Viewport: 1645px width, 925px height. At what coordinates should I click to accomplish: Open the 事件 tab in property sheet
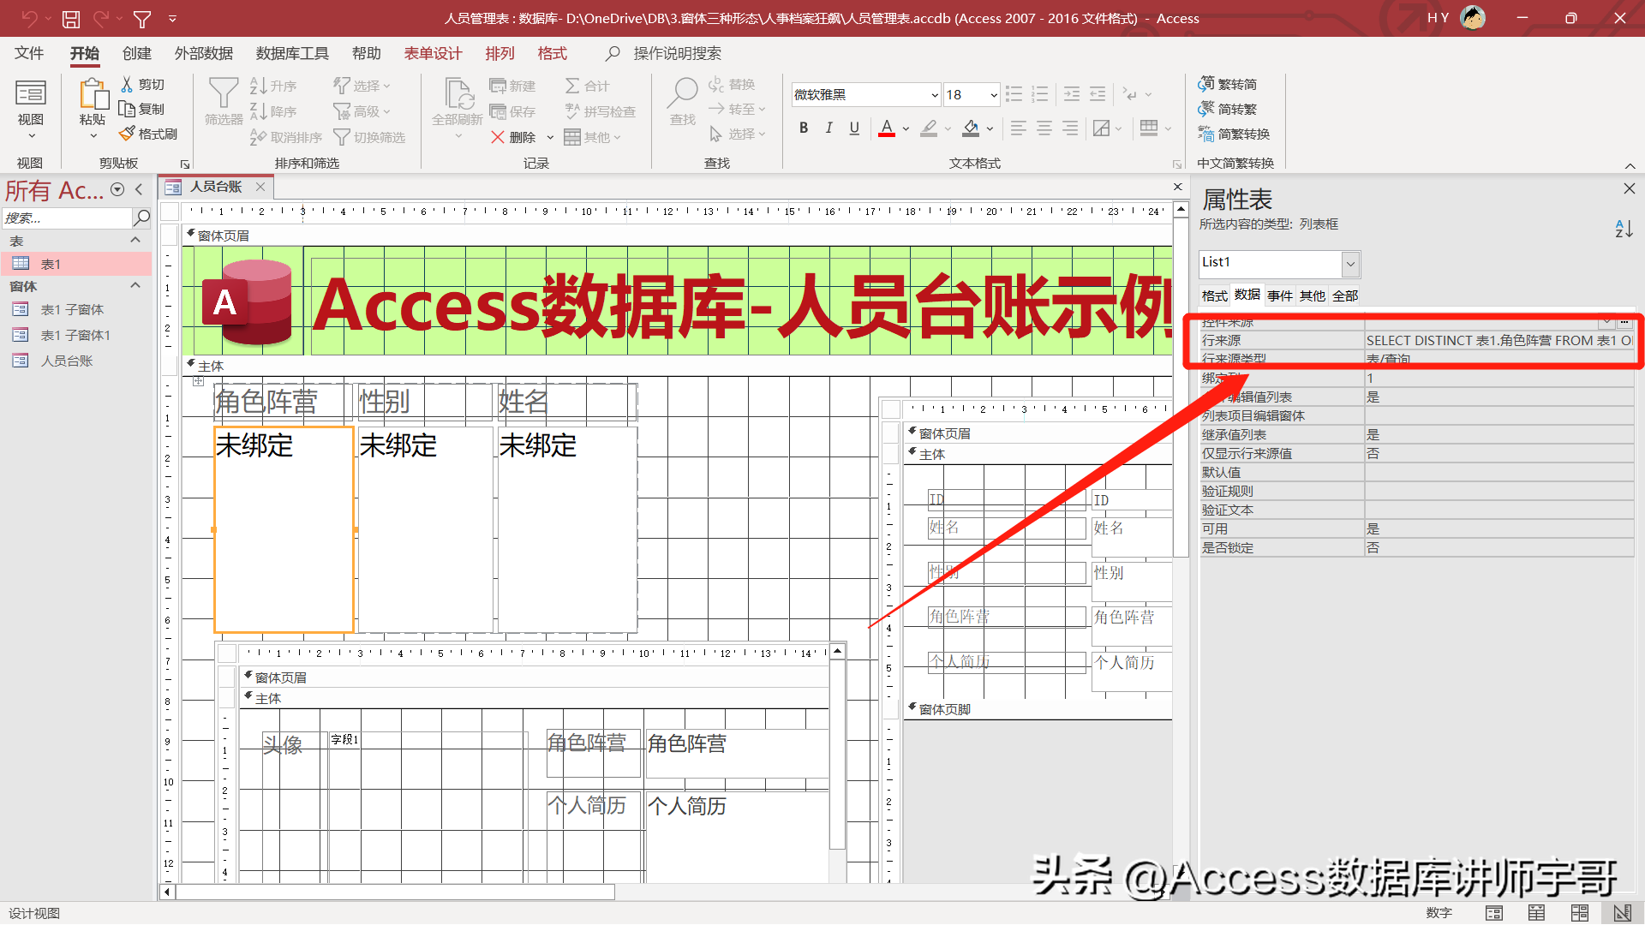1280,295
